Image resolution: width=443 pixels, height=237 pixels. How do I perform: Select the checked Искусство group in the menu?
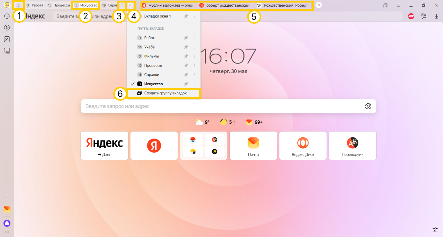164,84
